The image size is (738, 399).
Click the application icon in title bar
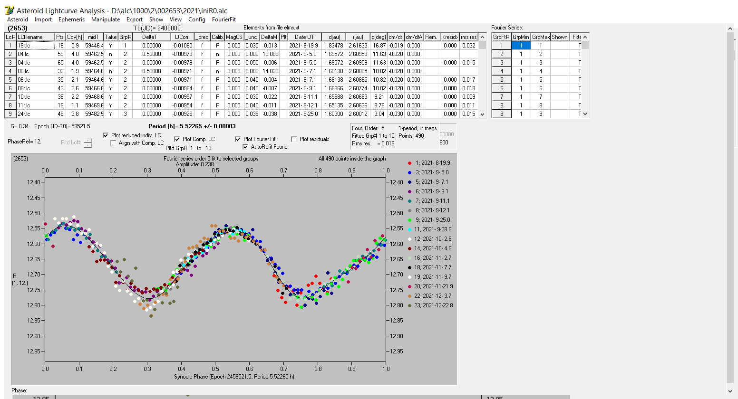coord(9,10)
